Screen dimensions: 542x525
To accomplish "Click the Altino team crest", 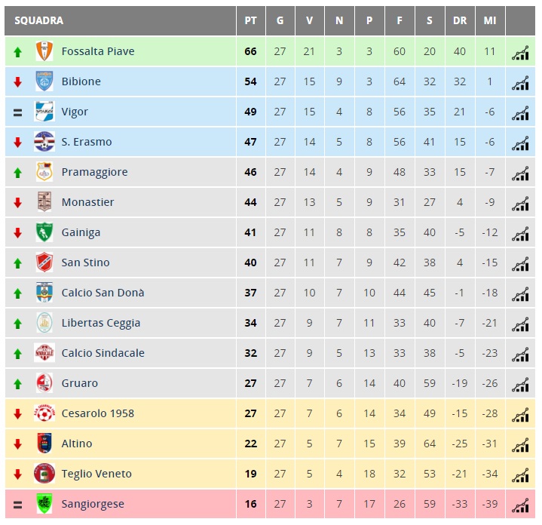I will (44, 443).
